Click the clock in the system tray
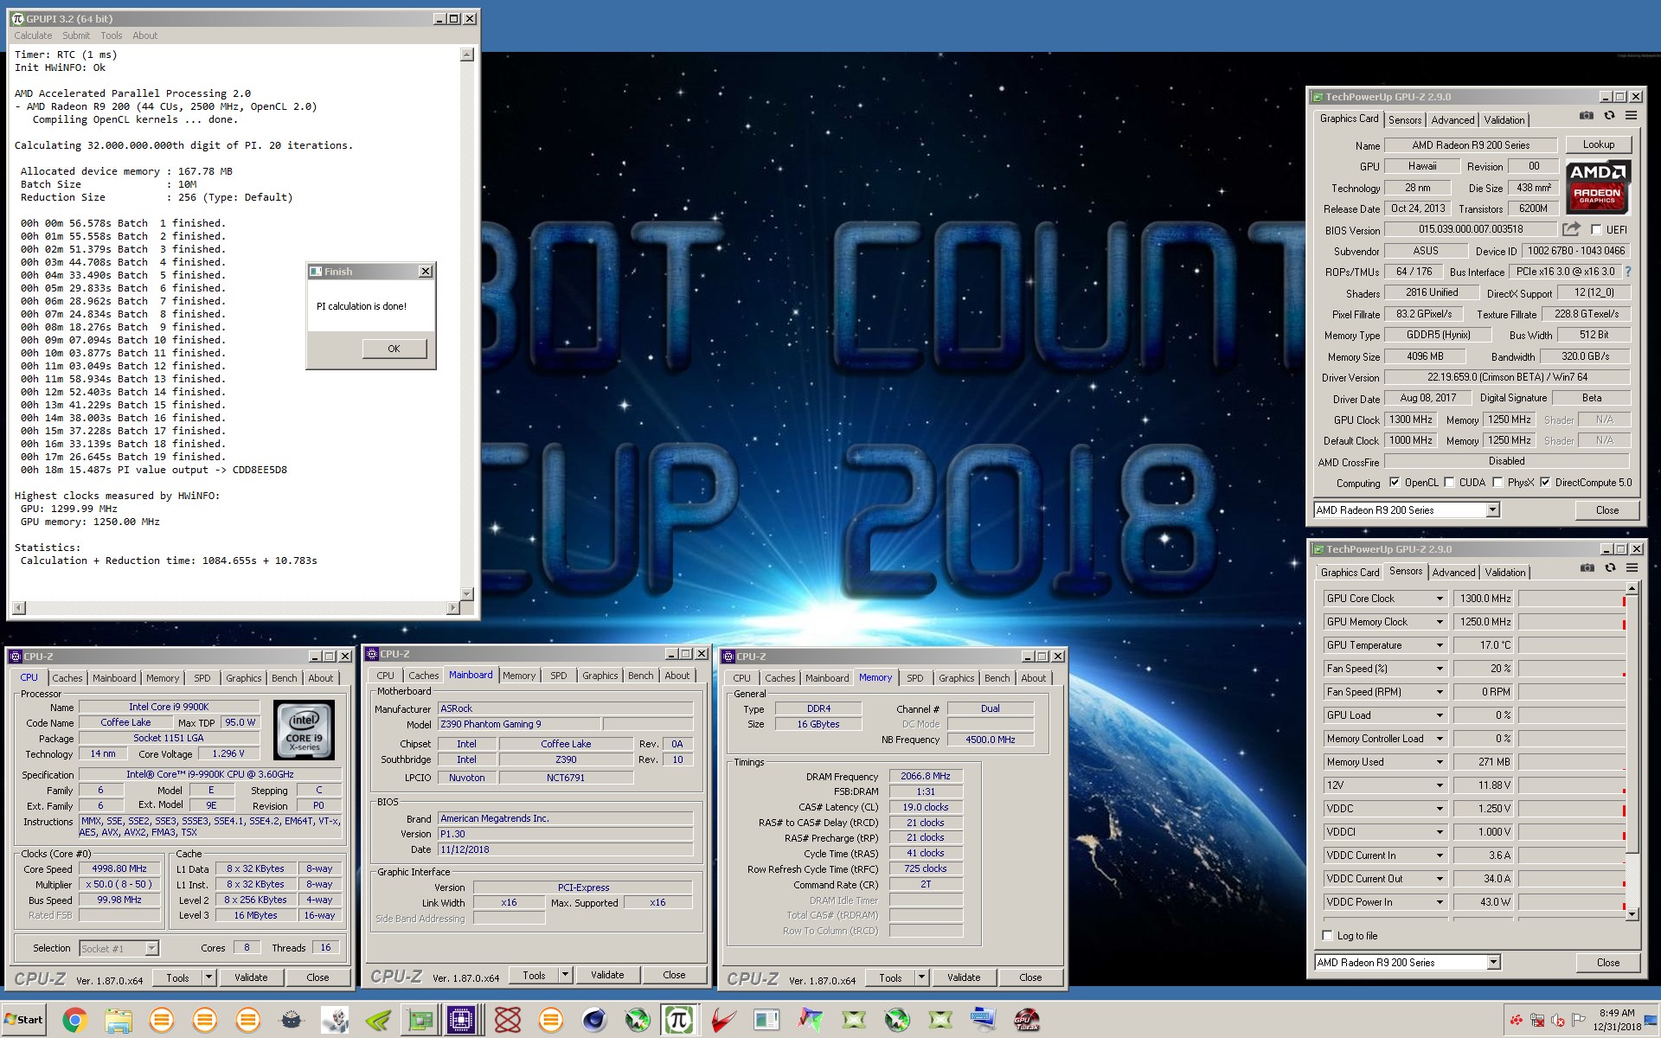This screenshot has height=1038, width=1661. [1617, 1020]
